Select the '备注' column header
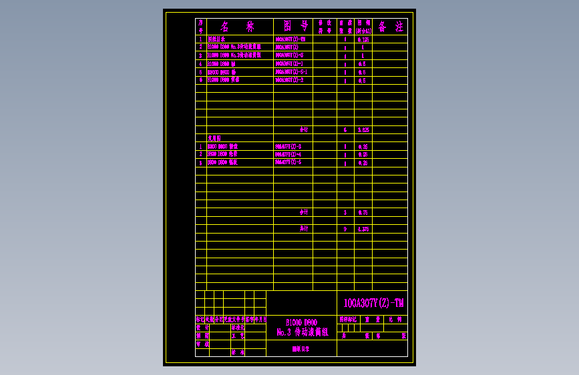This screenshot has height=375, width=579. coord(391,27)
